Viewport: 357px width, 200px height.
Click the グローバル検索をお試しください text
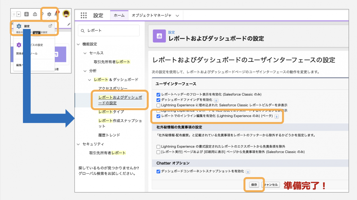click(107, 174)
